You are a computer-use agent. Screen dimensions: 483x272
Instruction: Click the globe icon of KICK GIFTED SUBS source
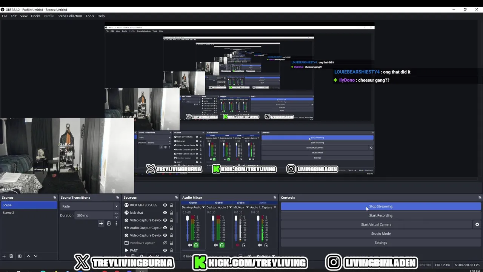pyautogui.click(x=126, y=205)
